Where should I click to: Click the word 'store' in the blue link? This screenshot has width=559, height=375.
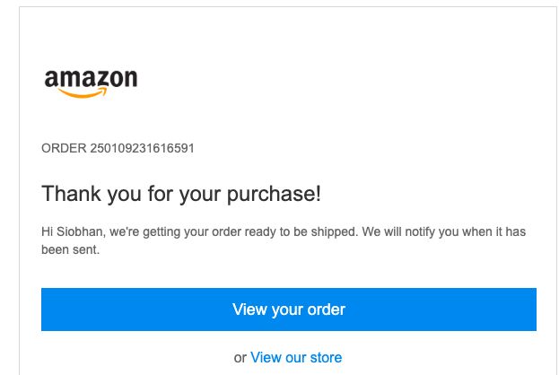(x=326, y=358)
